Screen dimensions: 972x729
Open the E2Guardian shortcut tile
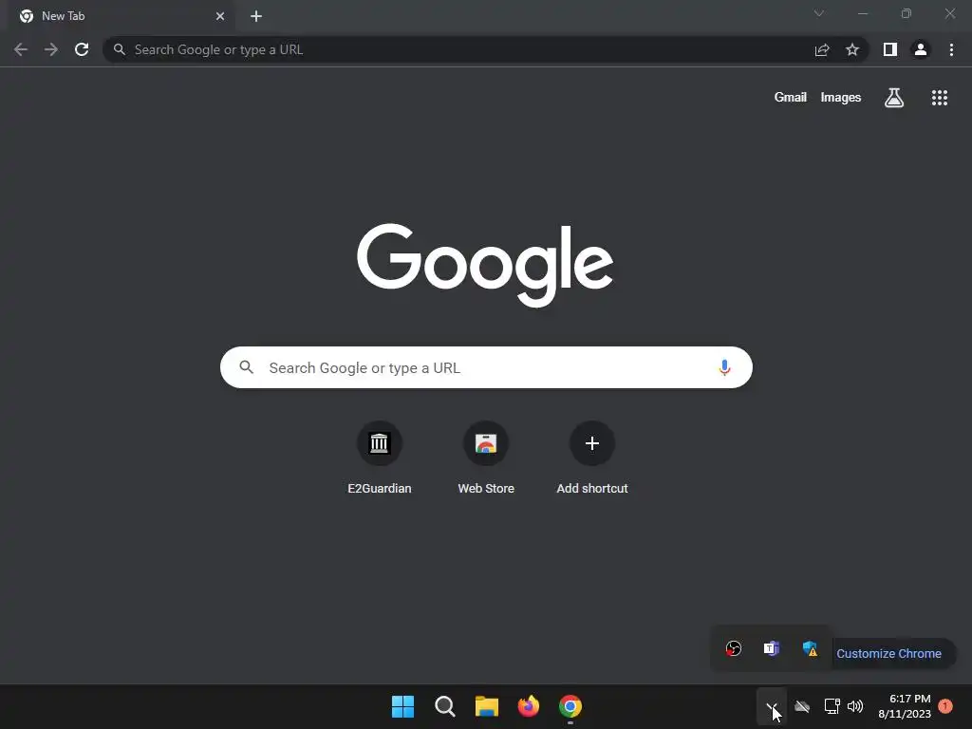pos(380,458)
